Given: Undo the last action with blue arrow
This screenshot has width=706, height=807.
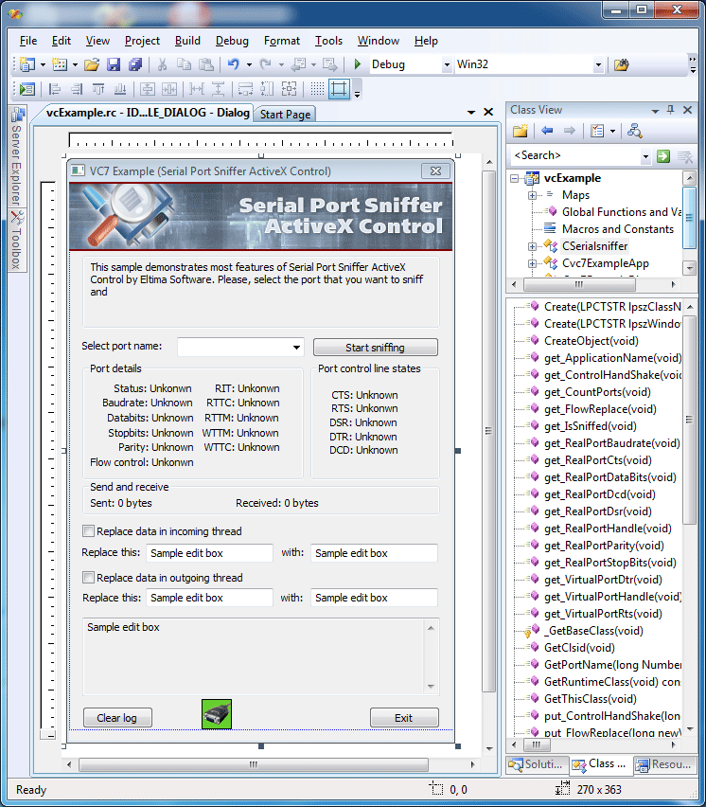Looking at the screenshot, I should coord(234,64).
